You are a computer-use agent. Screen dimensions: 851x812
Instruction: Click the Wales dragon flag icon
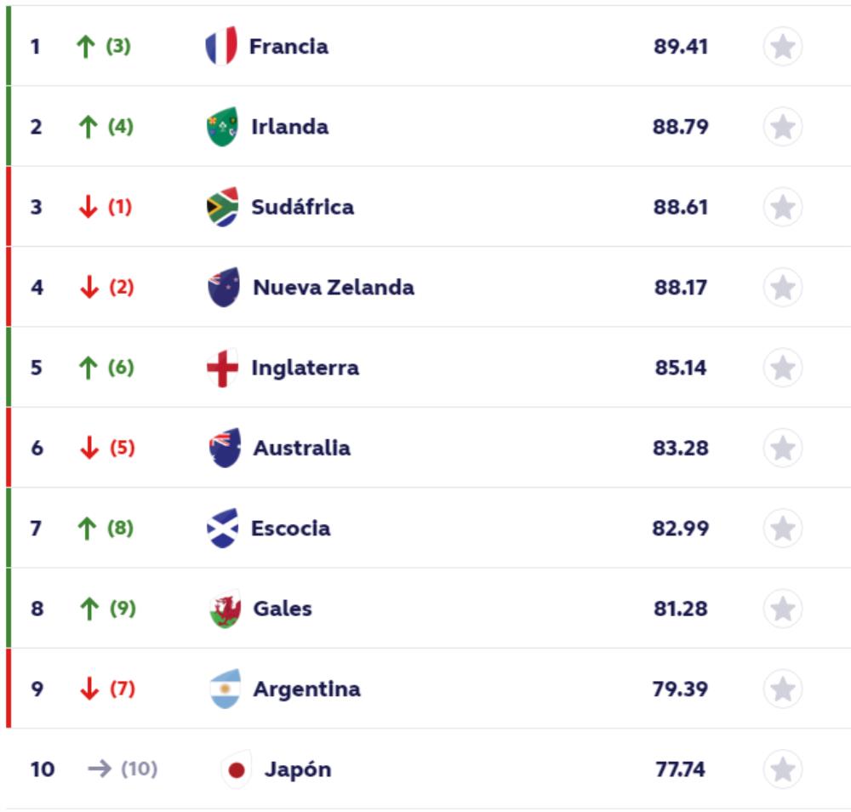[x=225, y=609]
